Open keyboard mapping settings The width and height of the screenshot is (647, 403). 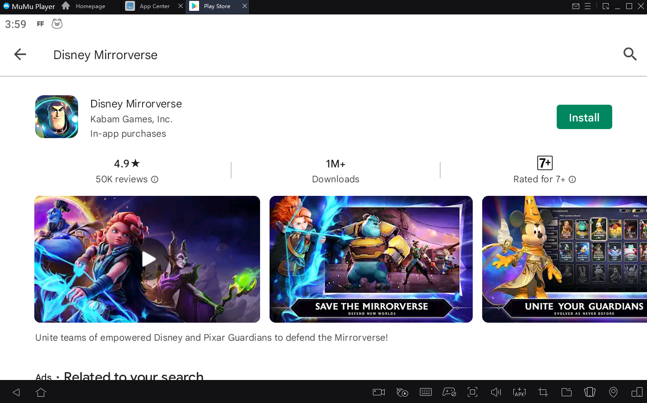point(425,392)
